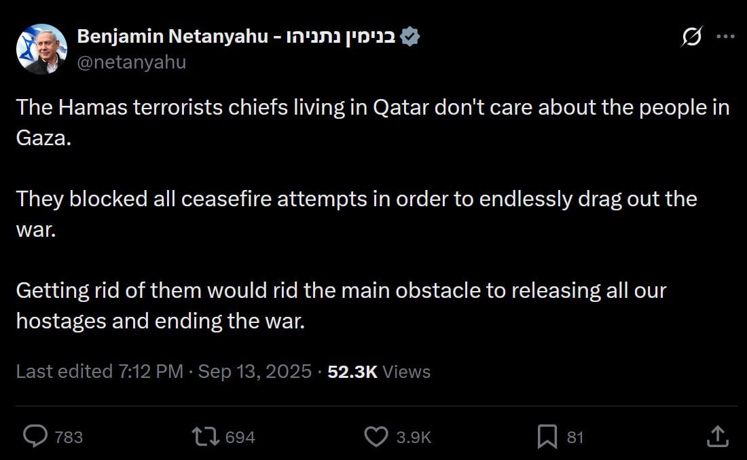747x460 pixels.
Task: Click the 3.9K likes count
Action: [x=414, y=438]
